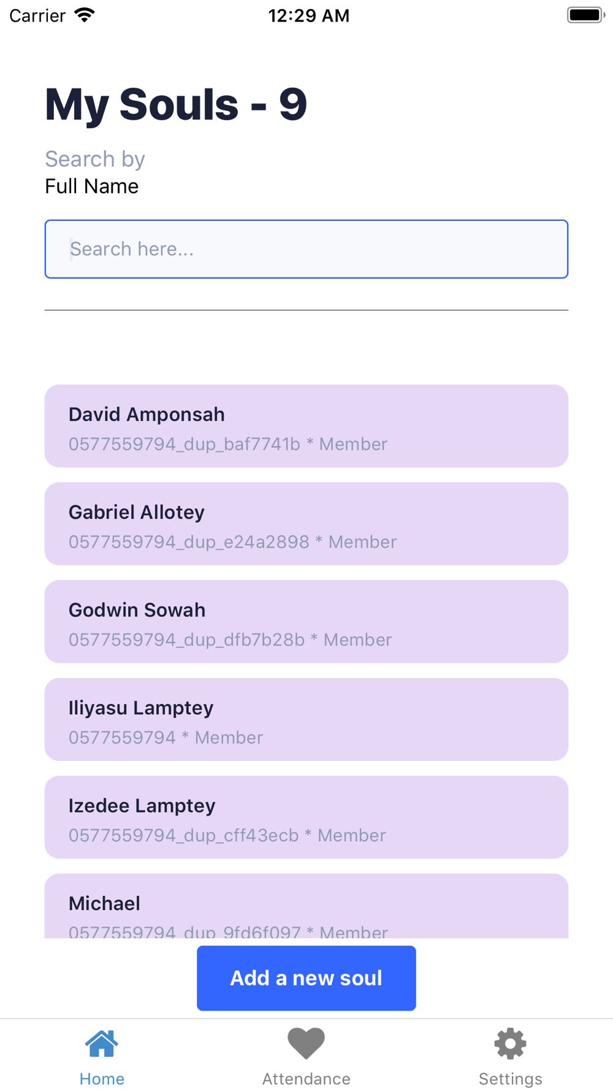Select the Gabriel Allotey entry
Viewport: 613px width, 1091px height.
click(306, 523)
